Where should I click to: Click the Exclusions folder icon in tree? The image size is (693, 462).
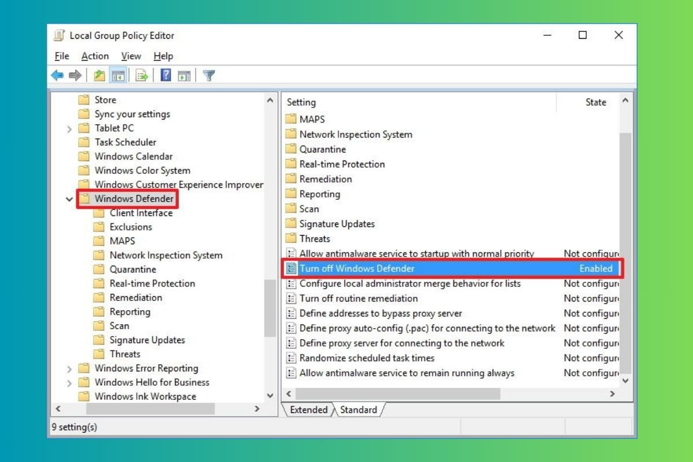point(99,227)
